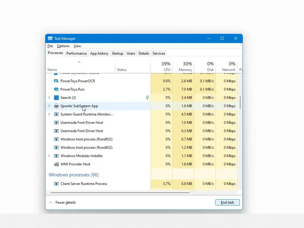Select the PowerToys.Run process name

[72, 89]
